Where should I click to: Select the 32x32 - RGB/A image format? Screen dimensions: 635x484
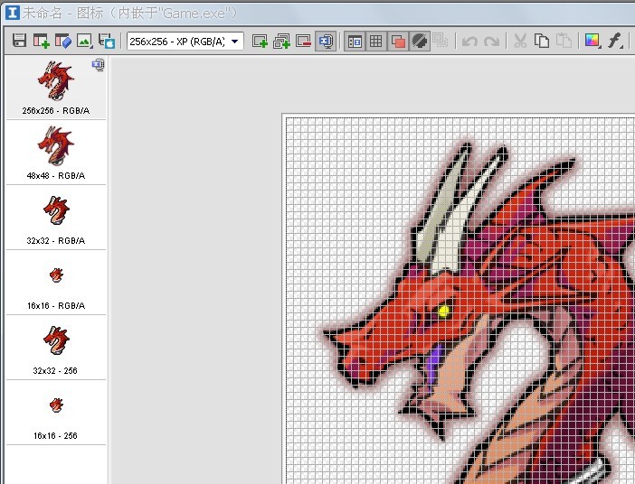click(56, 218)
